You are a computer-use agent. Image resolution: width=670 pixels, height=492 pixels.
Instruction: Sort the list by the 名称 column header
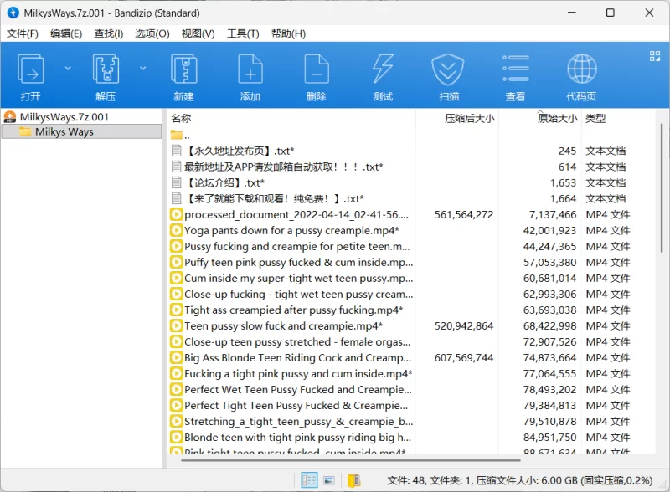coord(182,119)
